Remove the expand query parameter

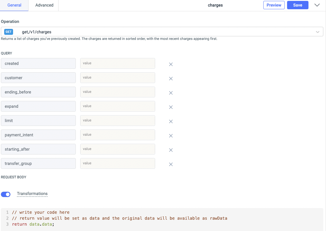point(171,107)
